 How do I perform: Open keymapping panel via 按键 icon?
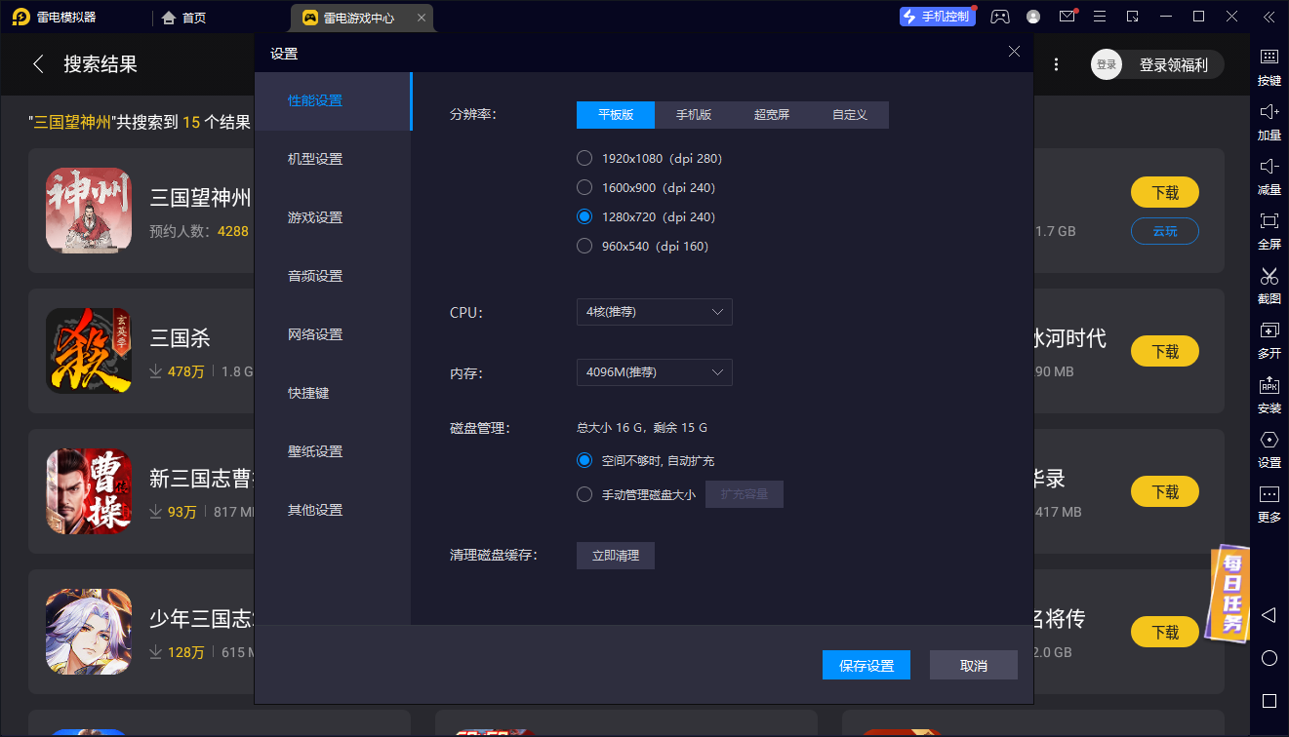click(1269, 68)
